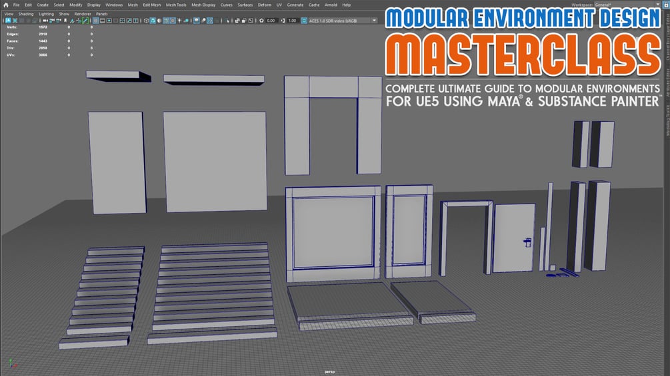Toggle the Gate Mask icon
670x376 pixels.
coord(115,21)
